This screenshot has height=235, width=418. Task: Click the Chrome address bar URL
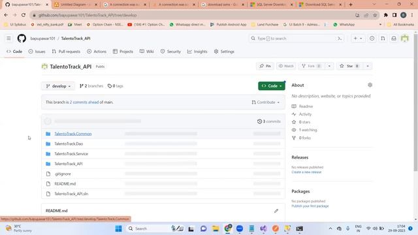pyautogui.click(x=88, y=15)
